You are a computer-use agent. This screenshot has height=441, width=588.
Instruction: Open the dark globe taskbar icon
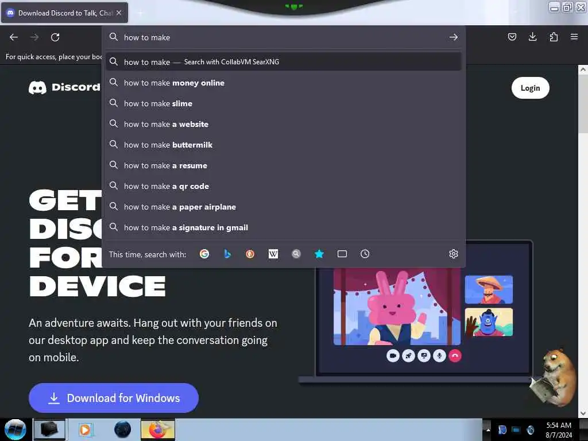123,430
